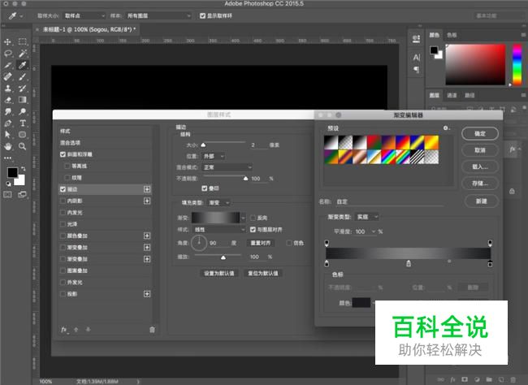Select the History Brush tool
528x385 pixels.
(22, 89)
